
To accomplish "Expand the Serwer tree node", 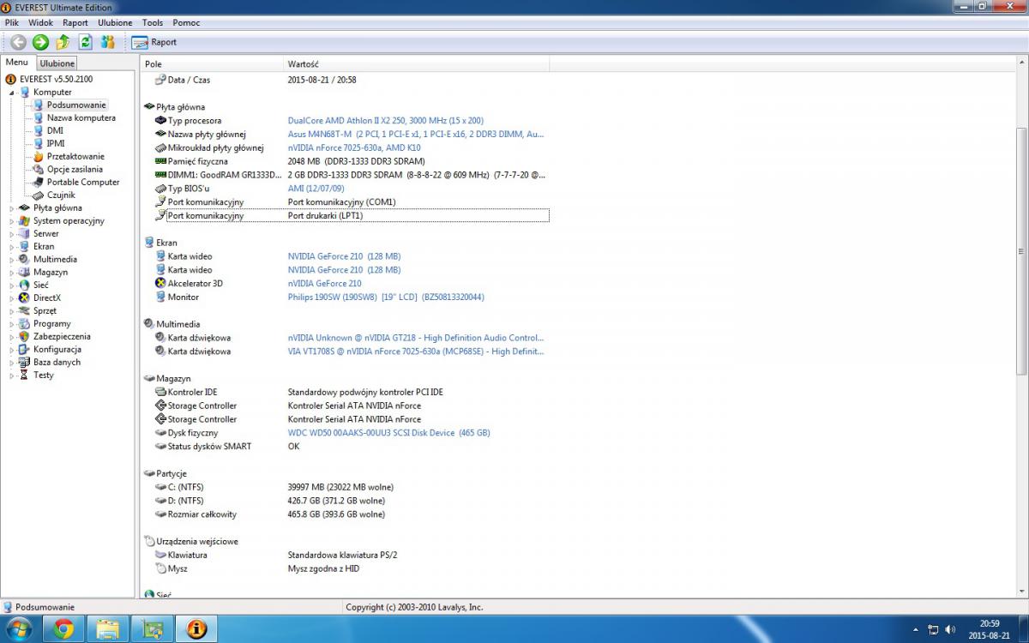I will point(12,234).
